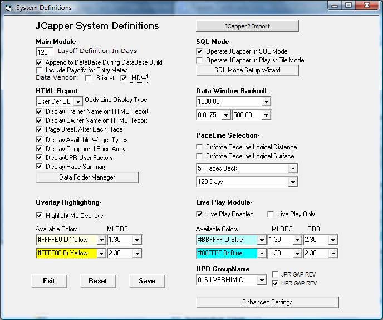Screen dimensions: 383x320
Task: Open MLOR3 1.30 dropdown beside Br Blue
Action: [x=297, y=254]
